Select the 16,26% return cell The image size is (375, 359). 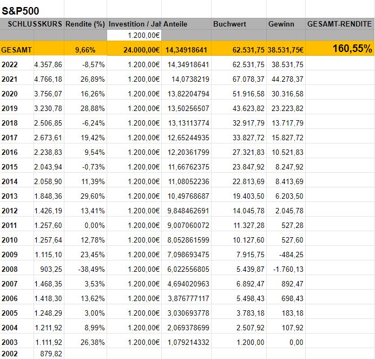click(93, 94)
